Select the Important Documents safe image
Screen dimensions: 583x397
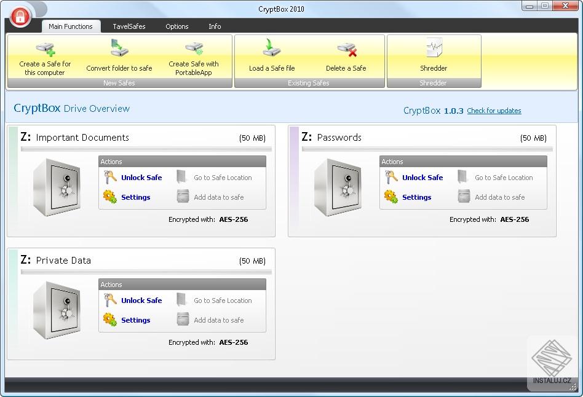tap(57, 187)
